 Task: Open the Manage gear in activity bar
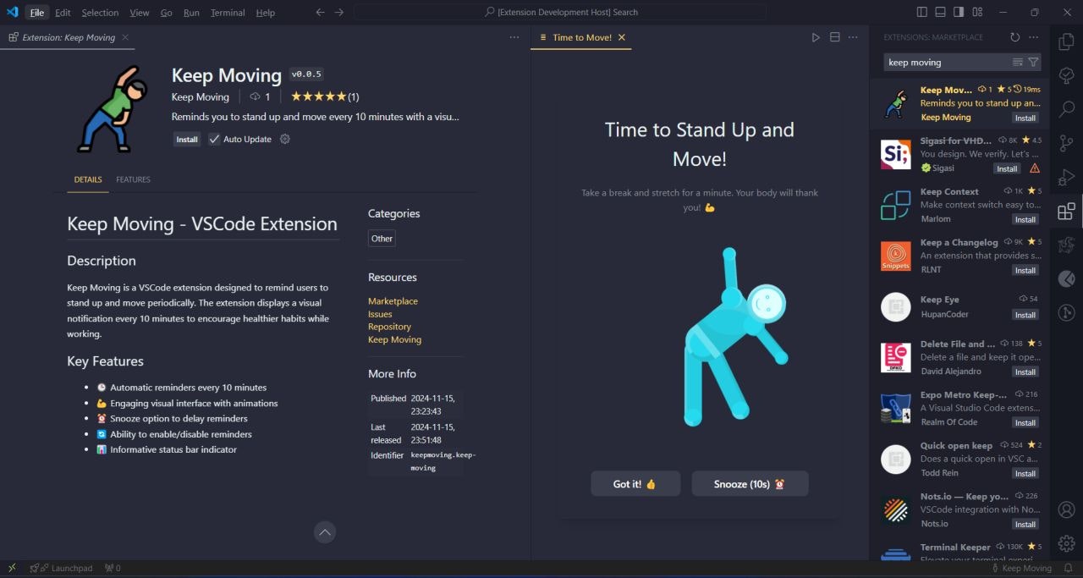pos(1066,543)
